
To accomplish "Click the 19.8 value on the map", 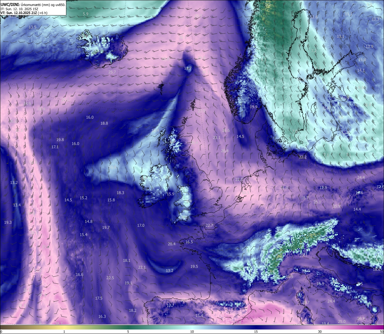I will [60, 140].
